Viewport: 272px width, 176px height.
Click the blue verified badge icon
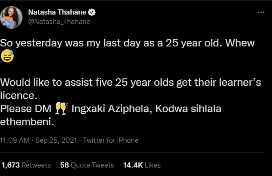[x=92, y=12]
